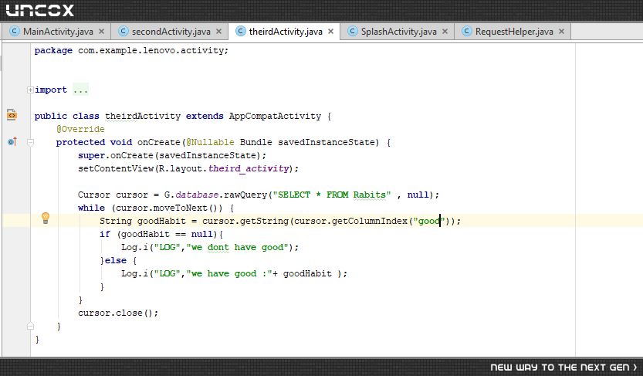The image size is (643, 376).
Task: Click the related XML file gutter icon
Action: [x=12, y=114]
